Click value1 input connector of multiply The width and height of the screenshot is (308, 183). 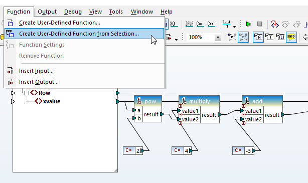point(179,111)
